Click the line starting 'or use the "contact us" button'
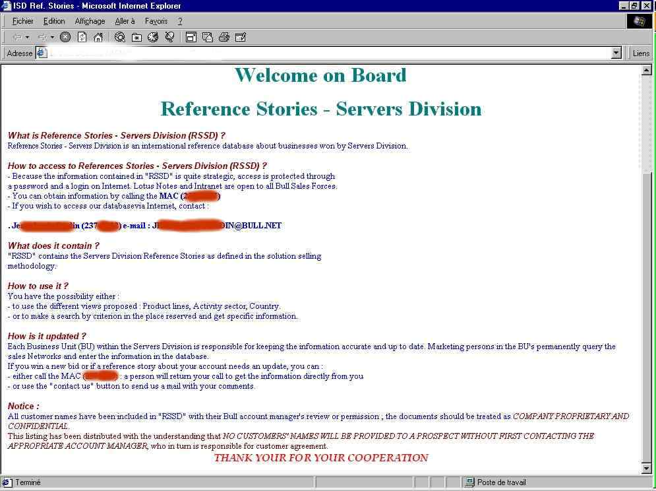The image size is (656, 491). tap(131, 386)
